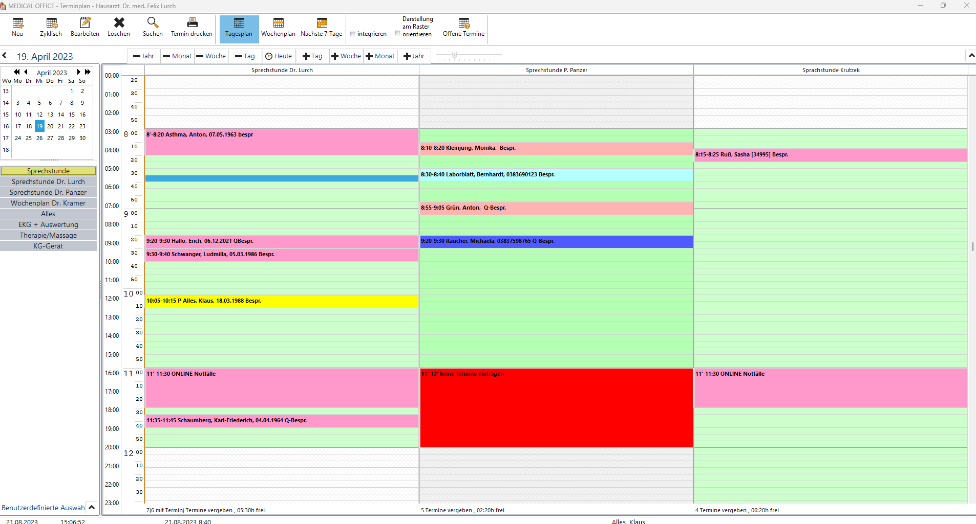Open the Zyklisch recurring appointment tool
The width and height of the screenshot is (976, 524).
(x=51, y=28)
